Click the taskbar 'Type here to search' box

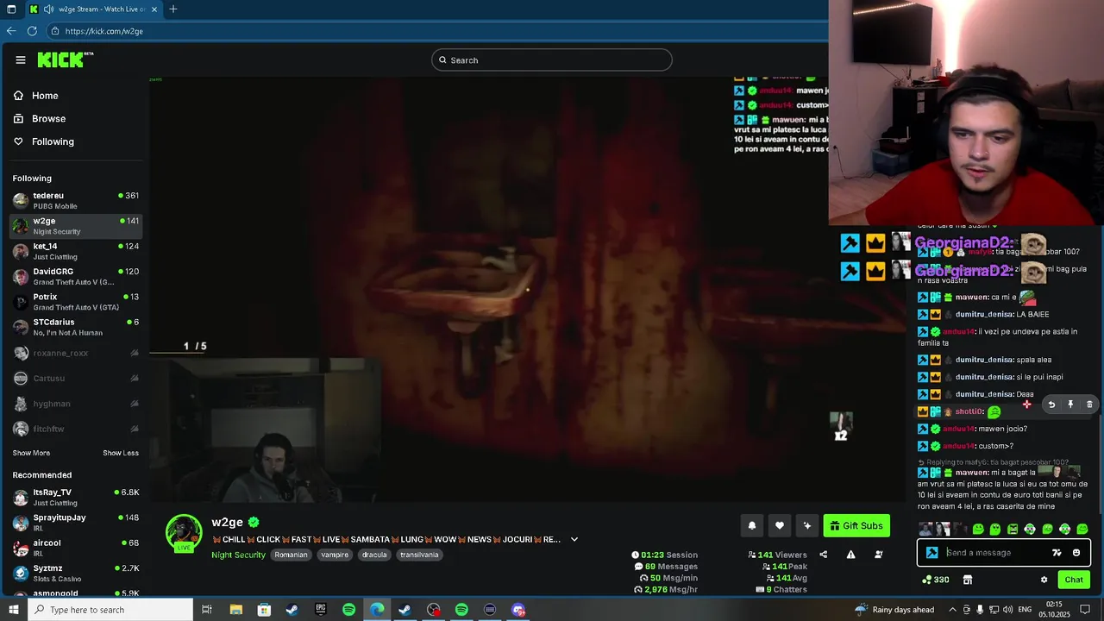pos(109,610)
